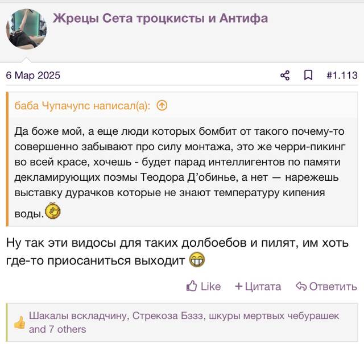
Task: Open the share icon for post #1.113
Action: [x=285, y=76]
